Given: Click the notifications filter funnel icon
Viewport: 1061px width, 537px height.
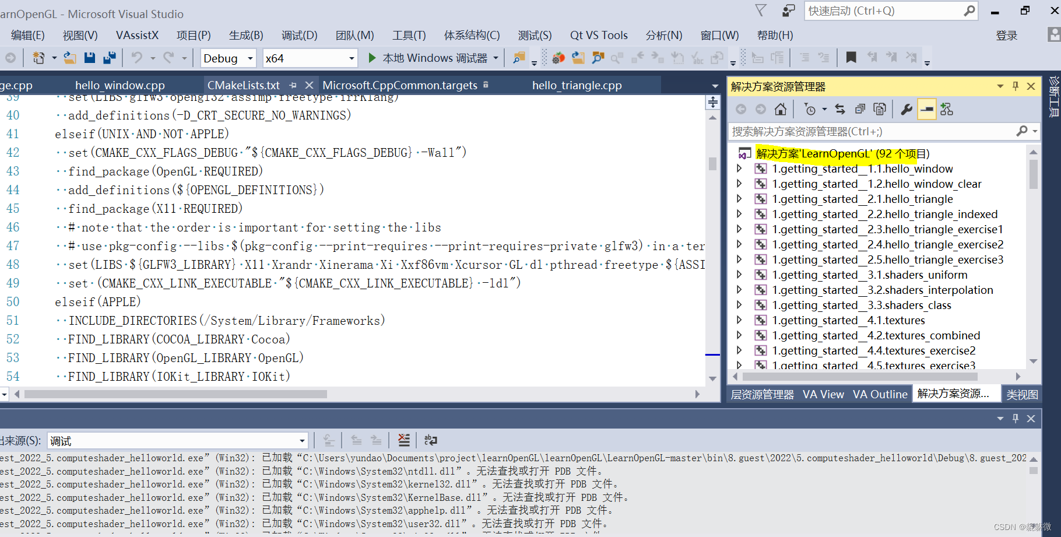Looking at the screenshot, I should 761,10.
